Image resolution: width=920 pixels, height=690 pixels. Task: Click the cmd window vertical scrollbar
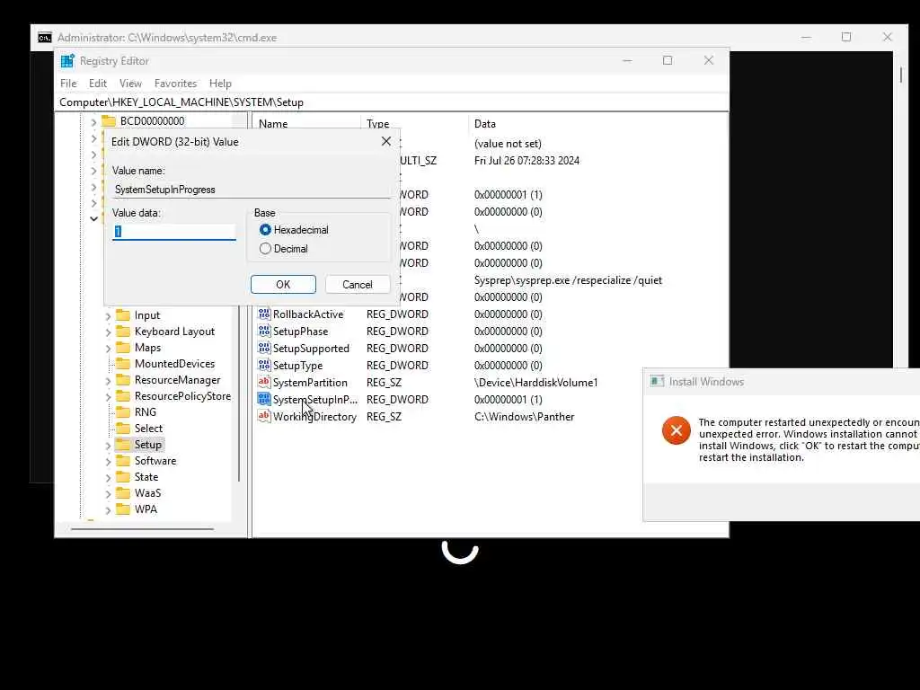click(x=900, y=75)
